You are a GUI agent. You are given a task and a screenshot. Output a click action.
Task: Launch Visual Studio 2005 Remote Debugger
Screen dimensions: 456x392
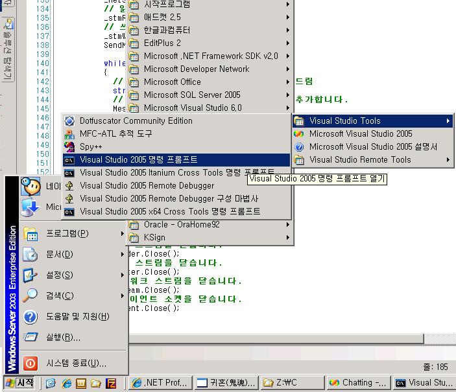tap(176, 186)
